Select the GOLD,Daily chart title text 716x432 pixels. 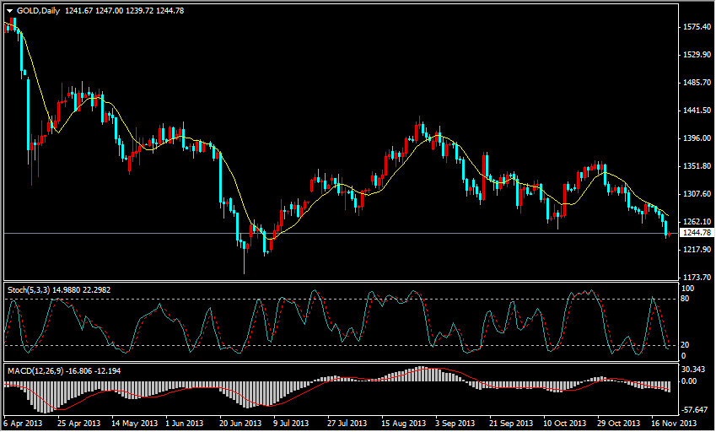(x=38, y=10)
